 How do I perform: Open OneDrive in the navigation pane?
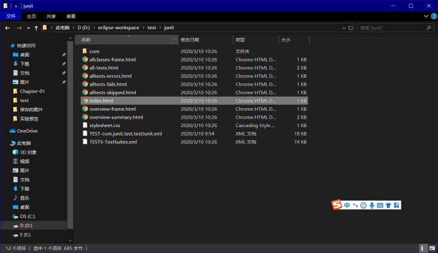27,131
